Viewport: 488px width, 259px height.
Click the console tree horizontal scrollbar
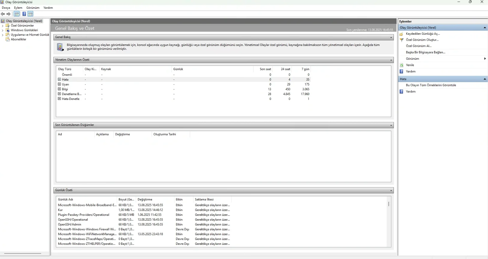pos(23,254)
